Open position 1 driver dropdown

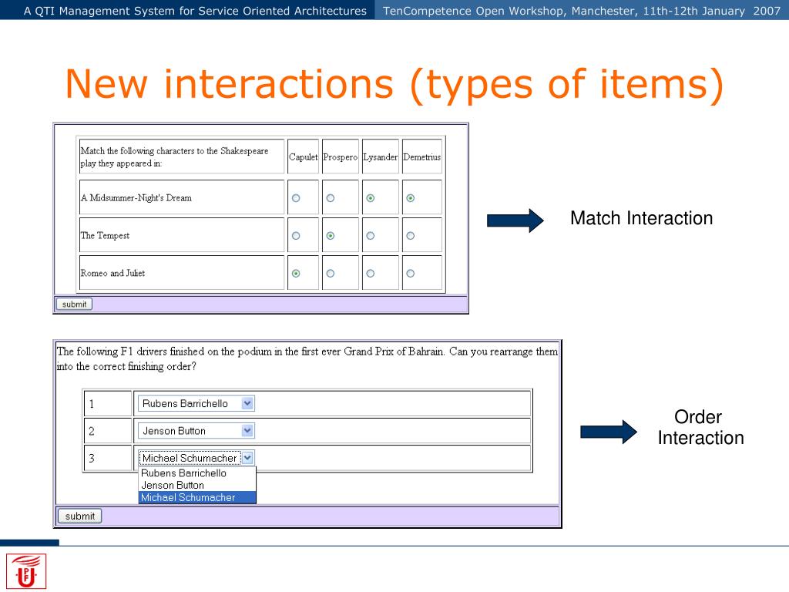click(196, 403)
